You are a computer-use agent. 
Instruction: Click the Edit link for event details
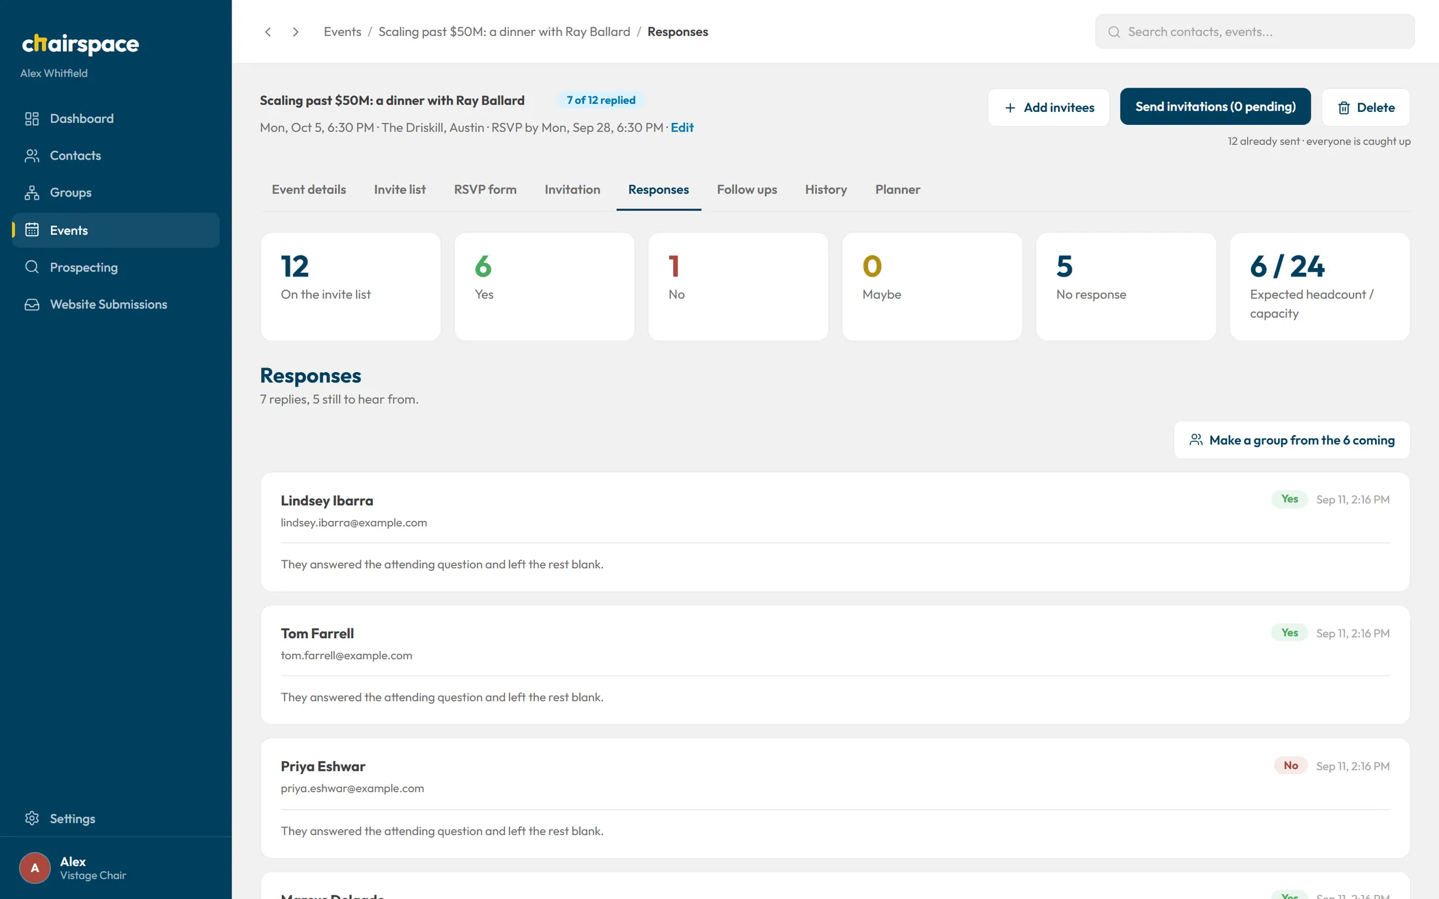point(682,127)
